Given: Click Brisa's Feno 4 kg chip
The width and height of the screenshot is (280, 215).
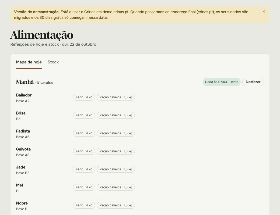Looking at the screenshot, I should 84,115.
